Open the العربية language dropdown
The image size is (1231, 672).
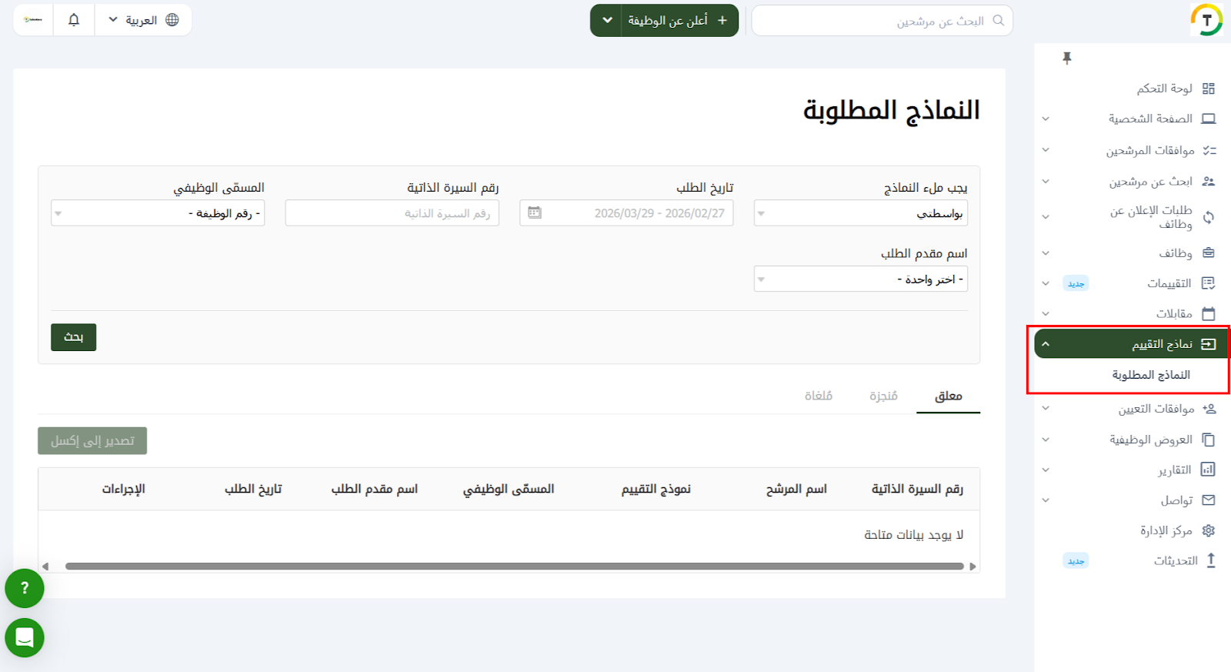[143, 20]
